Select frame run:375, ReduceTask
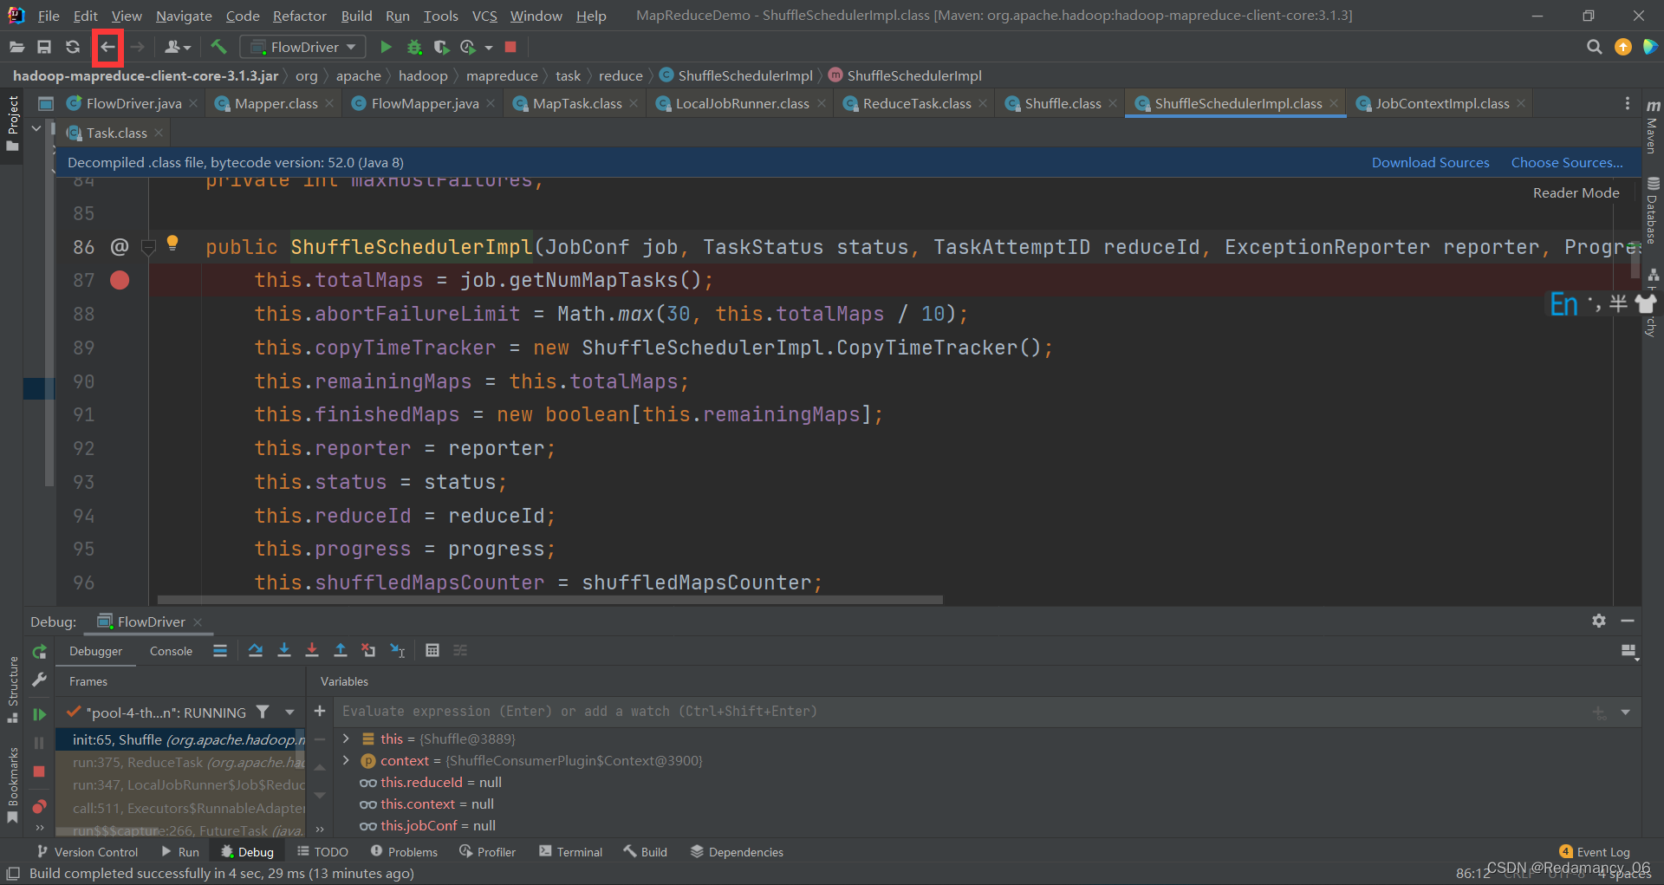 (x=180, y=762)
